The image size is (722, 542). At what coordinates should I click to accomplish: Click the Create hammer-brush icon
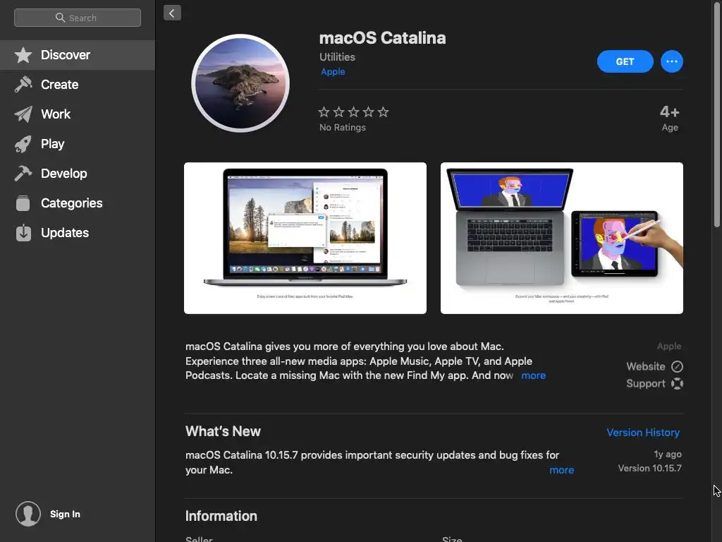(23, 85)
